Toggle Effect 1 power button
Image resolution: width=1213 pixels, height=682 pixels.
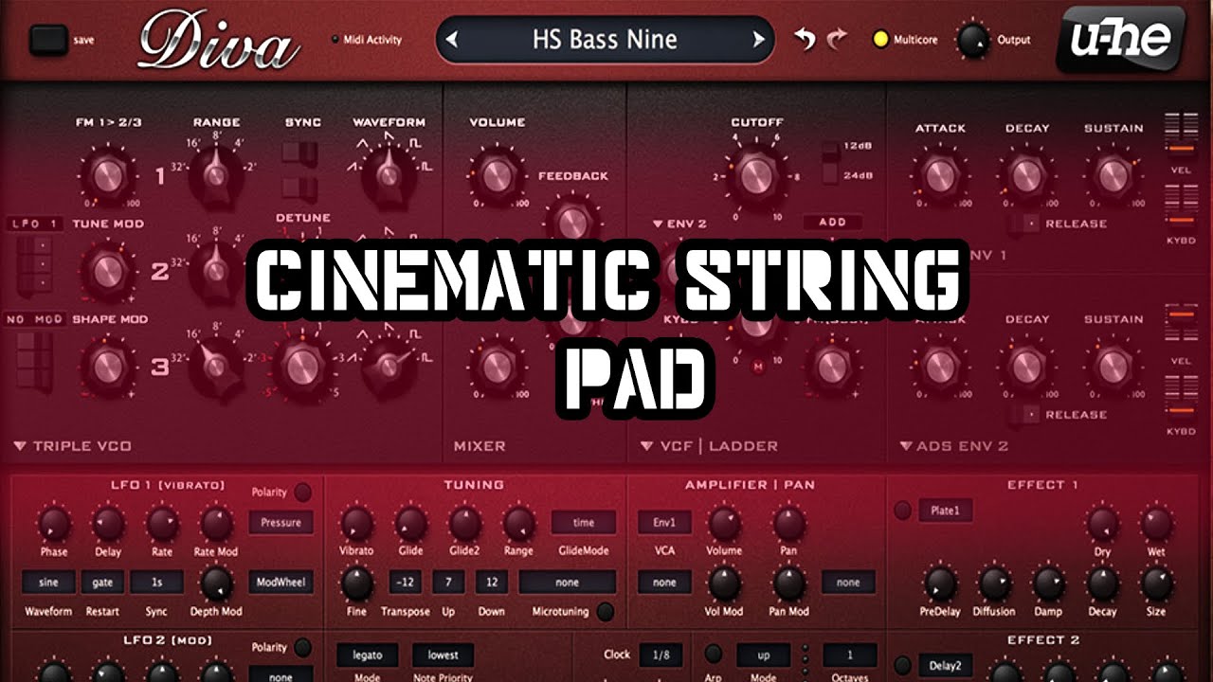click(x=903, y=511)
